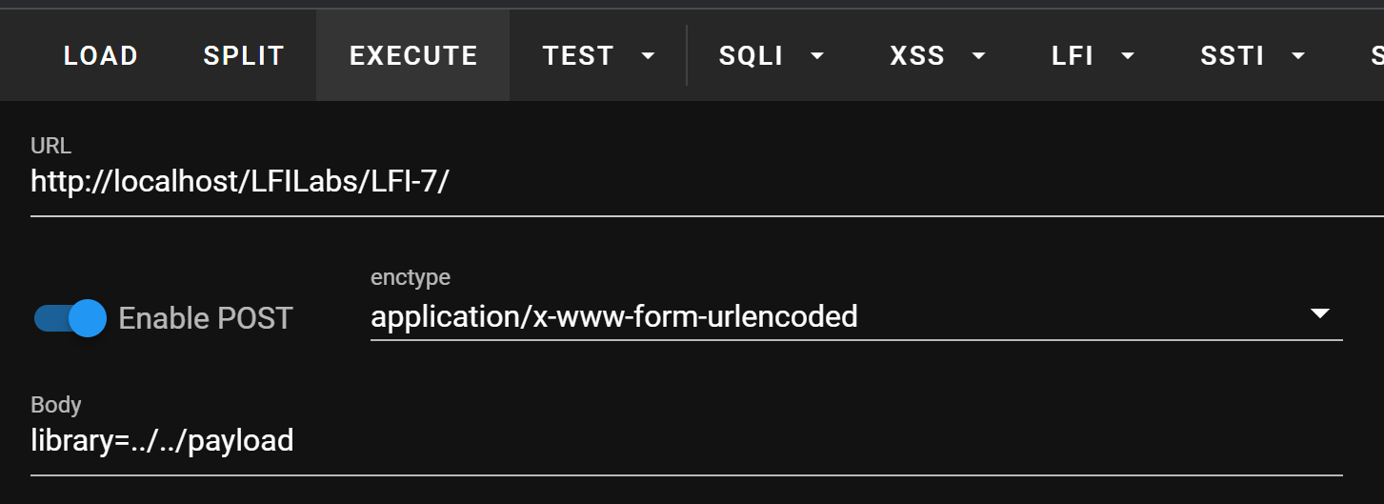Click into the Body field with library payload
Screen dimensions: 1384x504
coord(687,441)
